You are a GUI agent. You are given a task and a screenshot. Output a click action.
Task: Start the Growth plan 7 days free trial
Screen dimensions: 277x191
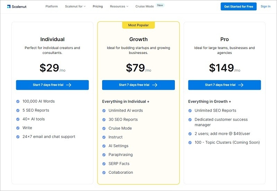[x=138, y=85]
